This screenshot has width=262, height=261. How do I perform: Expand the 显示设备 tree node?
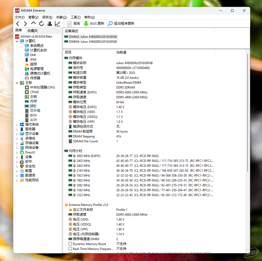17,134
